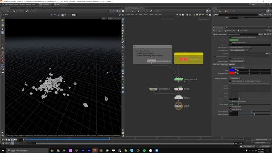This screenshot has width=272, height=153.
Task: Open help icon in RBD Packed Object parameters
Action: (270, 34)
